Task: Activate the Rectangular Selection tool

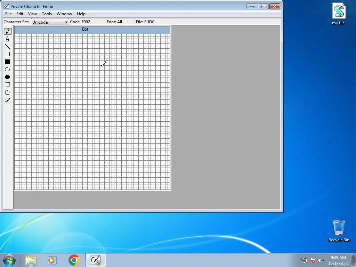Action: coord(7,85)
